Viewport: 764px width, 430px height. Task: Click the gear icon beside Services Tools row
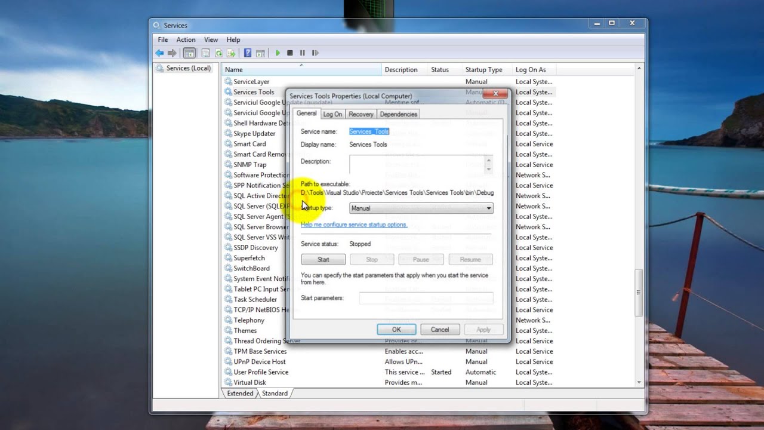pyautogui.click(x=228, y=92)
